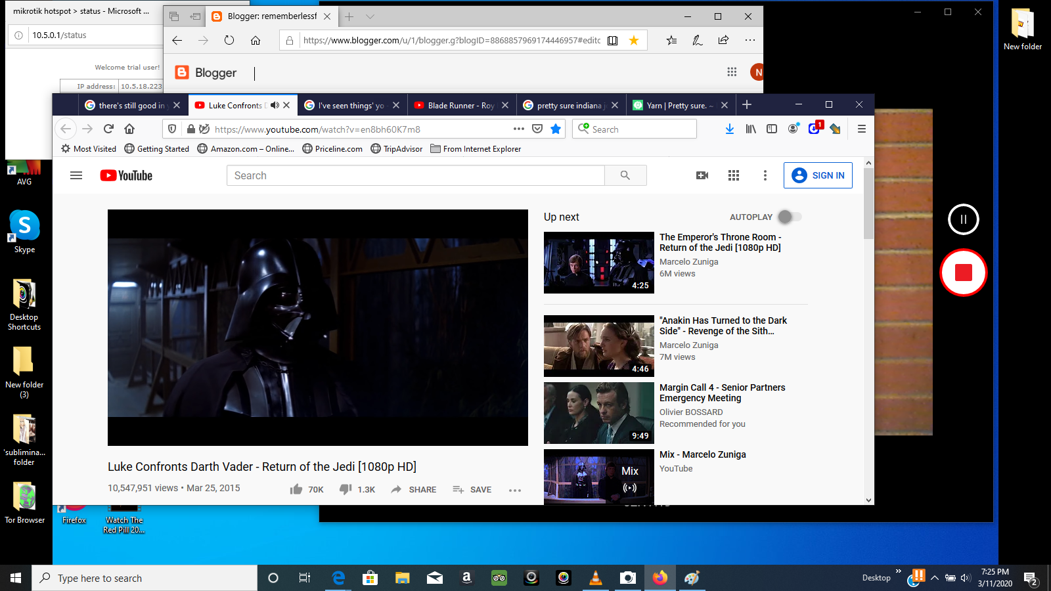Open Edge reading view icon

point(613,40)
